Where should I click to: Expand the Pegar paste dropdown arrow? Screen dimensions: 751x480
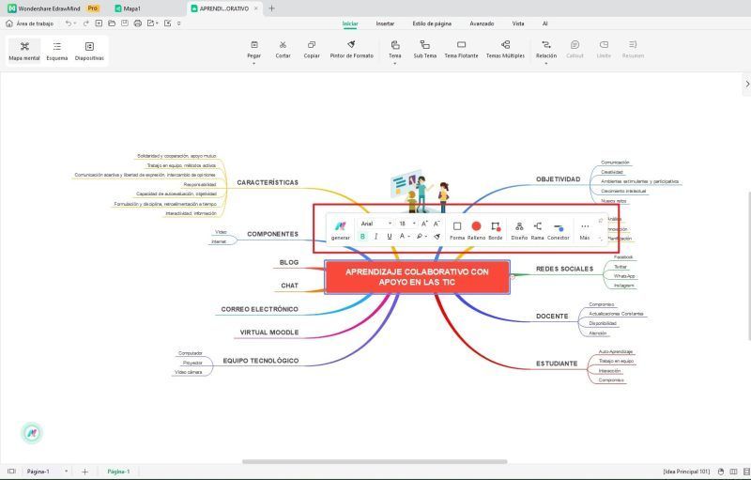pyautogui.click(x=253, y=63)
